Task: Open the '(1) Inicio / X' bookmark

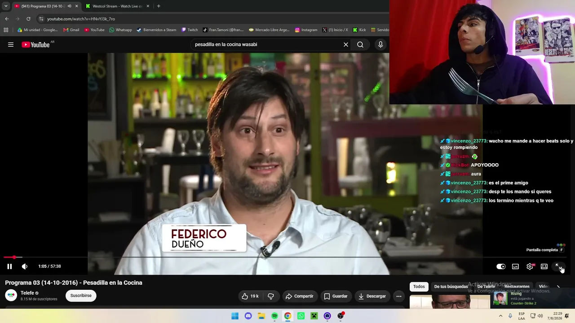Action: pos(335,30)
